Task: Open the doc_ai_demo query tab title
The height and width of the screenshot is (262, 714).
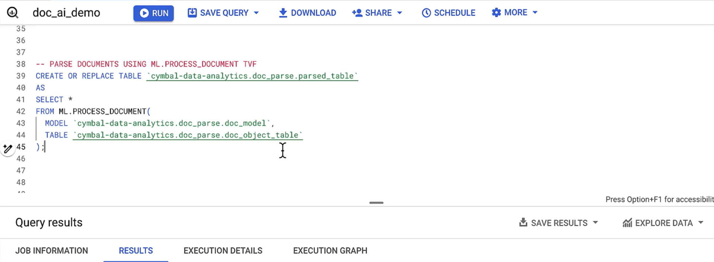Action: (x=66, y=13)
